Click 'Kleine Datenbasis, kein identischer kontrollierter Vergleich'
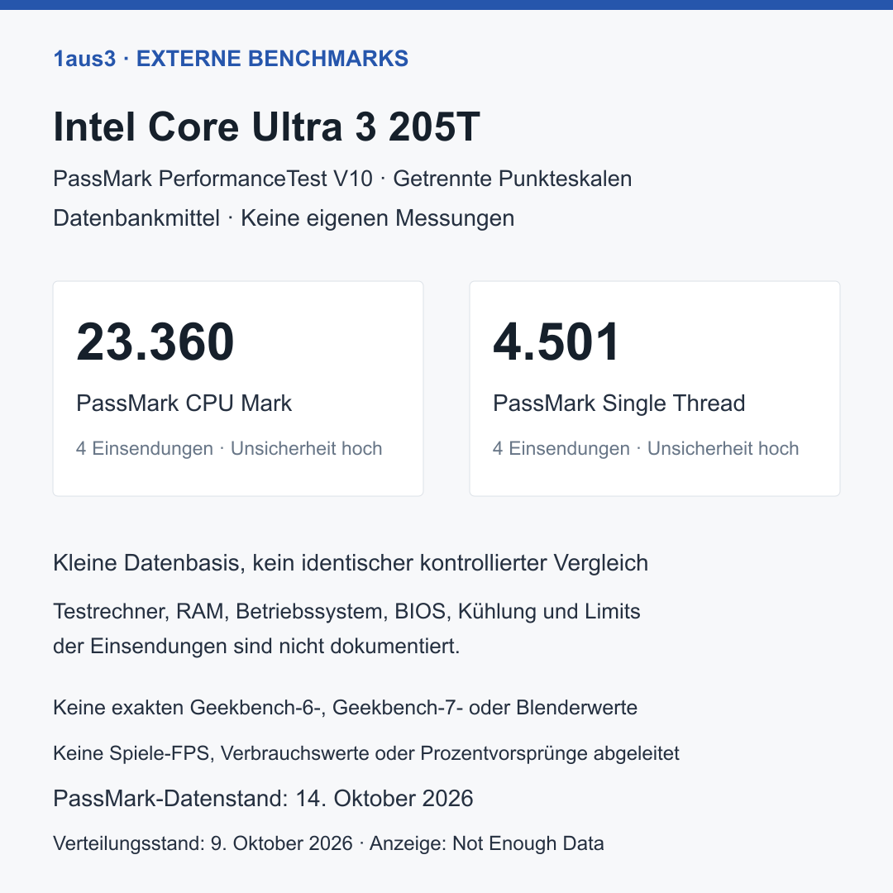 [351, 563]
